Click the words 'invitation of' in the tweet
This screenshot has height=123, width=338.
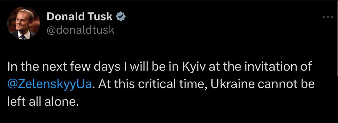click(277, 67)
